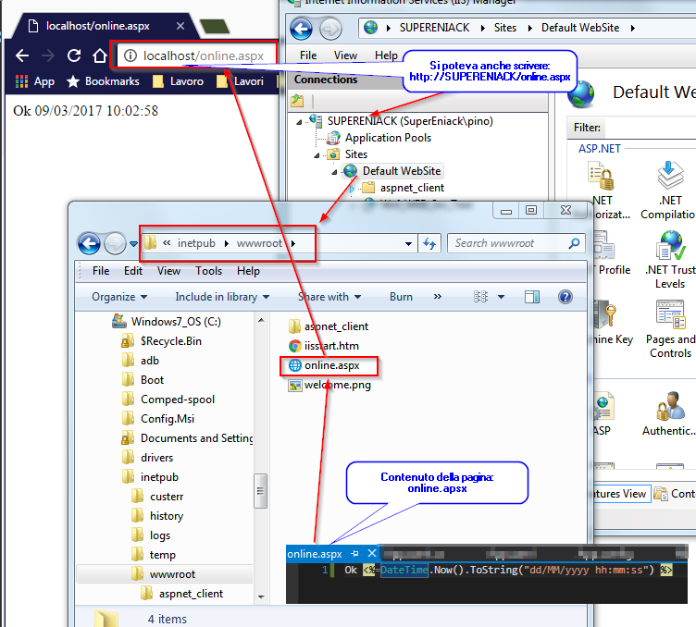
Task: Open Help menu in IIS Manager
Action: (x=386, y=55)
